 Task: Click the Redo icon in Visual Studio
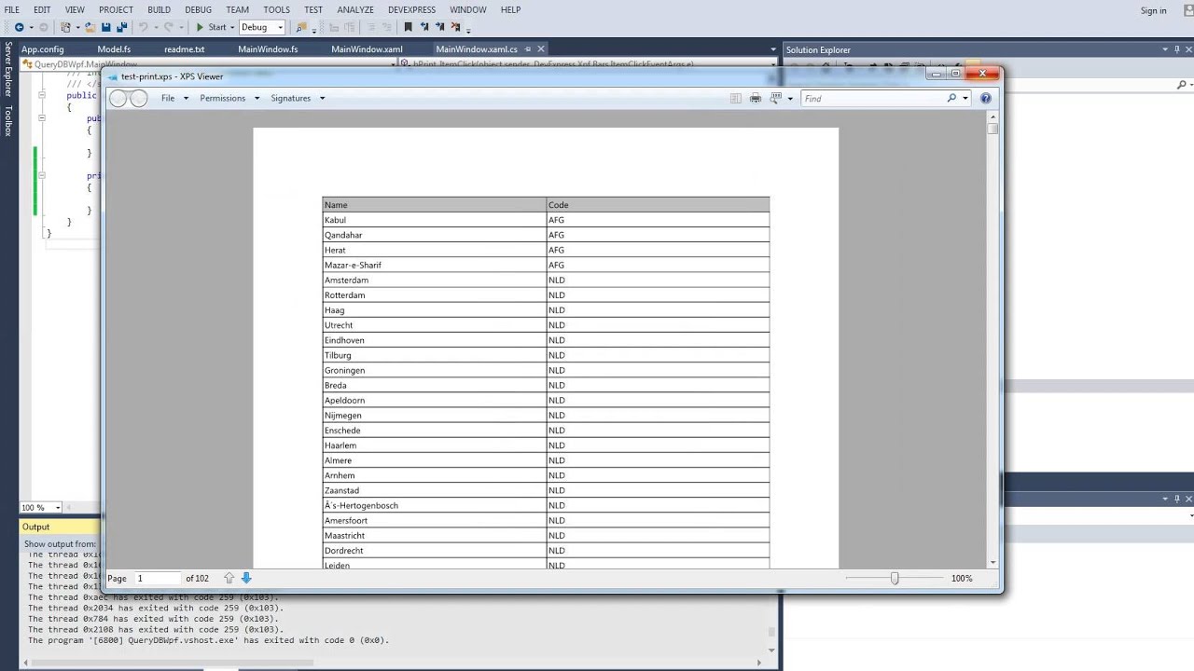click(169, 27)
